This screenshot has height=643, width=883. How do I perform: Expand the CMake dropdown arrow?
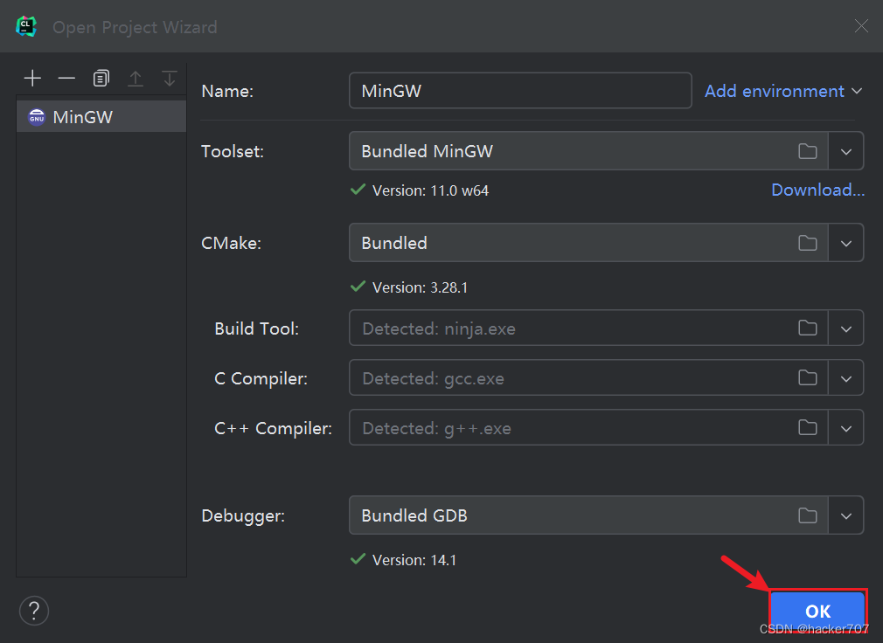coord(845,243)
